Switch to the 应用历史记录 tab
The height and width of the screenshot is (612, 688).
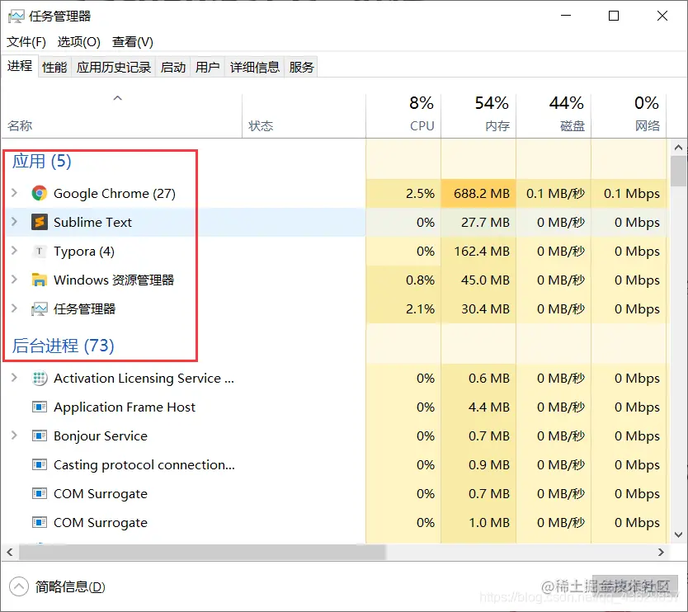pyautogui.click(x=114, y=67)
